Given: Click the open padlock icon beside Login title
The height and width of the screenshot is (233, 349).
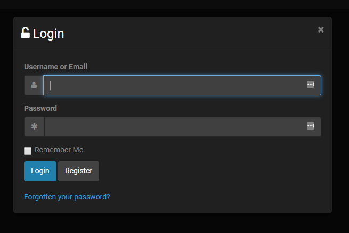Looking at the screenshot, I should tap(26, 33).
